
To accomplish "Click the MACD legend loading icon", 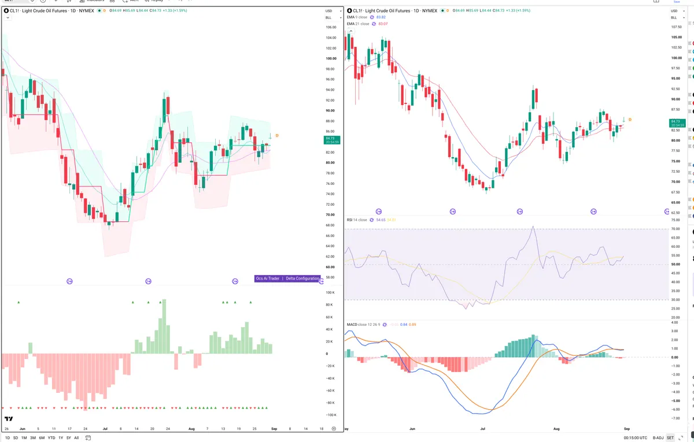I will pyautogui.click(x=385, y=325).
